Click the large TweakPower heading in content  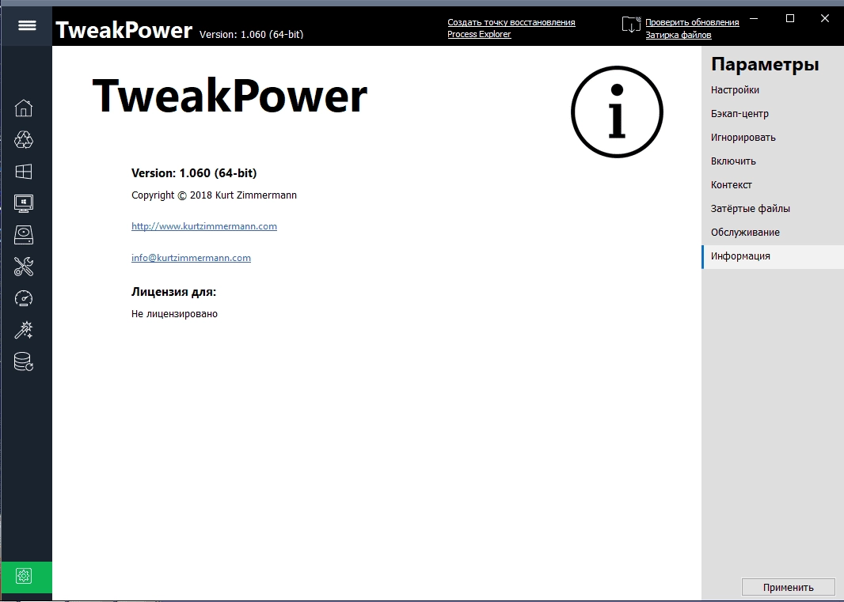230,97
